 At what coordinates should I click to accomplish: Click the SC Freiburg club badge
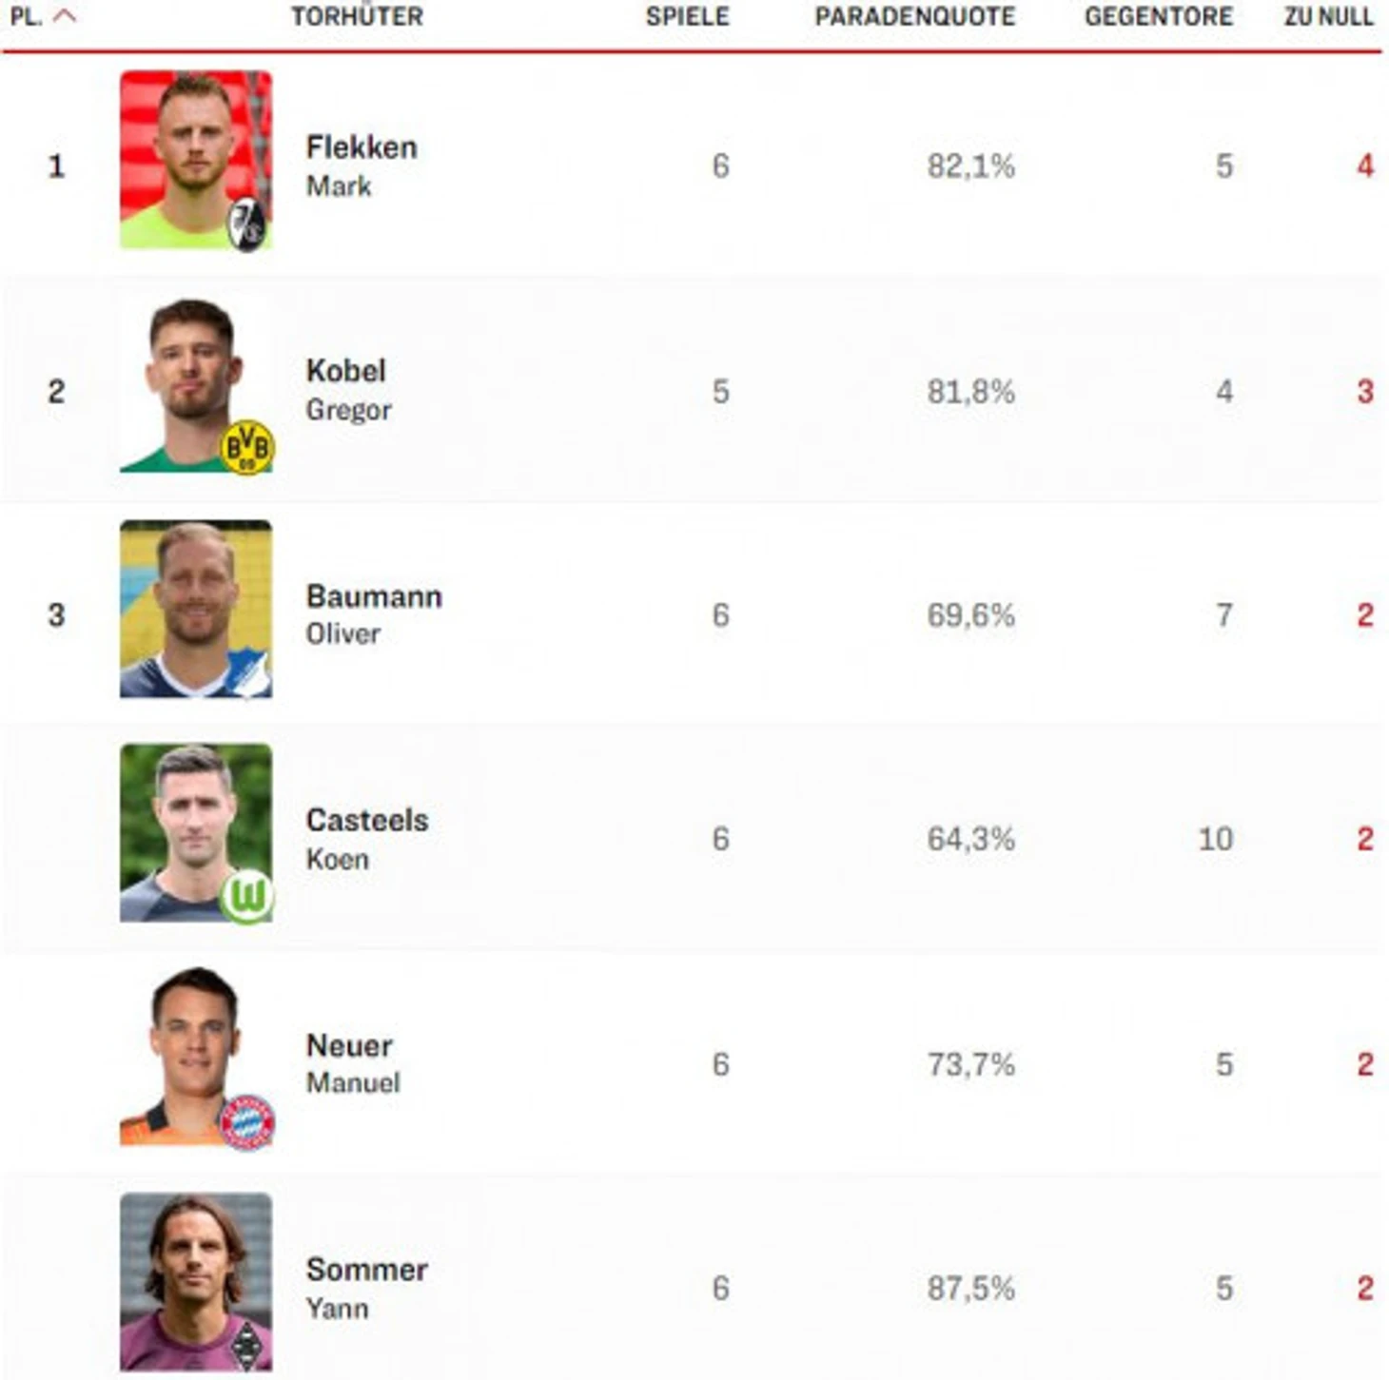[247, 225]
